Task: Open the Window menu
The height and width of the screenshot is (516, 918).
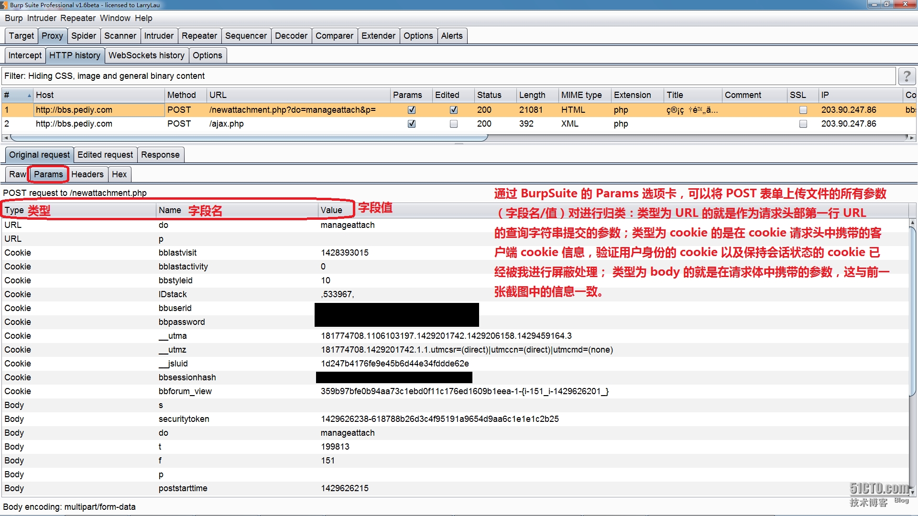Action: [x=115, y=18]
